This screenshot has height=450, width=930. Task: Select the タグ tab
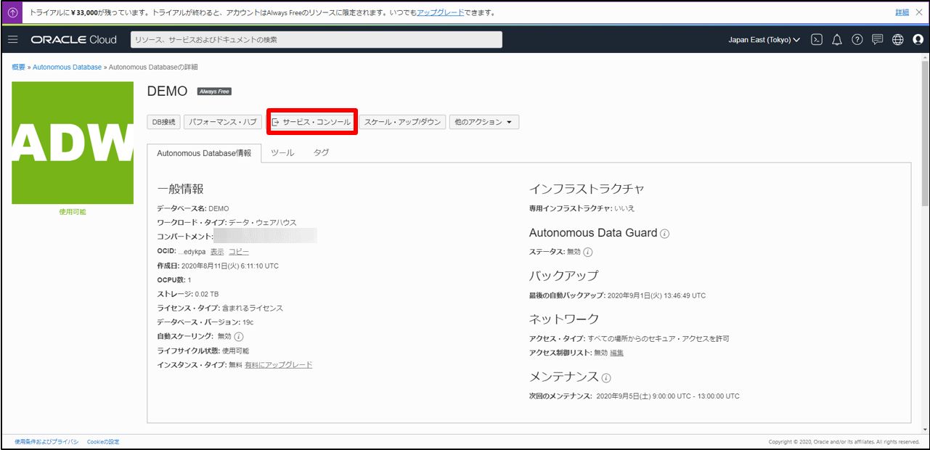tap(321, 153)
